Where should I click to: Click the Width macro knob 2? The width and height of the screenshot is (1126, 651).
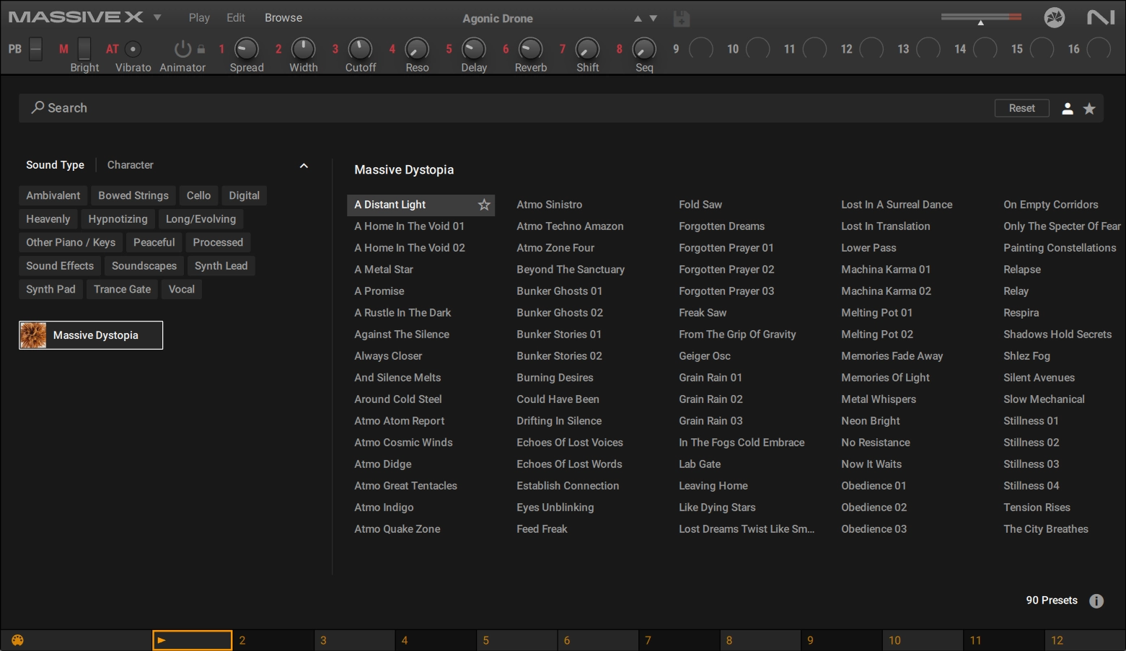coord(303,49)
